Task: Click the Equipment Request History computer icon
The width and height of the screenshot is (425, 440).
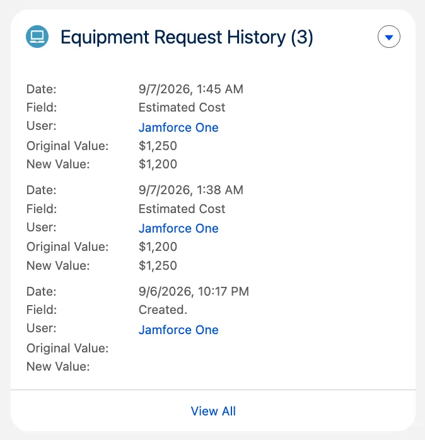Action: (37, 37)
